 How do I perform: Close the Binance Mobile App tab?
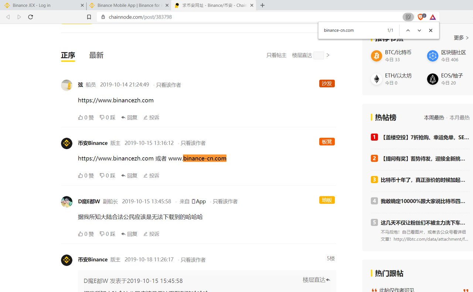pyautogui.click(x=167, y=5)
